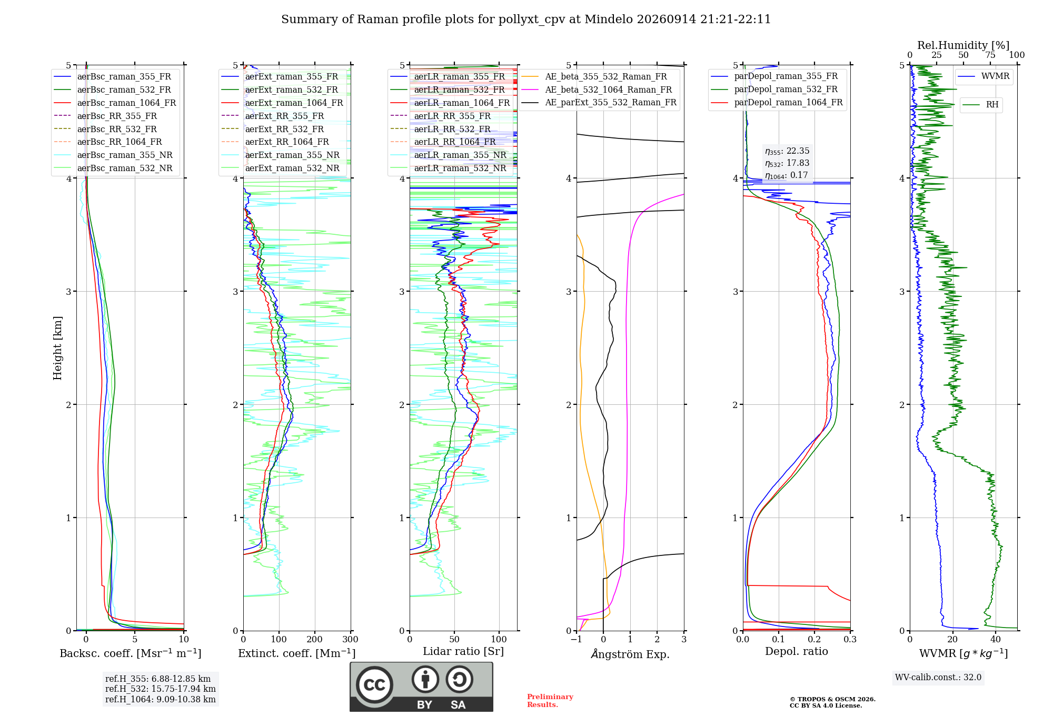Click the RH legend entry
Screen dimensions: 1053x716
981,105
